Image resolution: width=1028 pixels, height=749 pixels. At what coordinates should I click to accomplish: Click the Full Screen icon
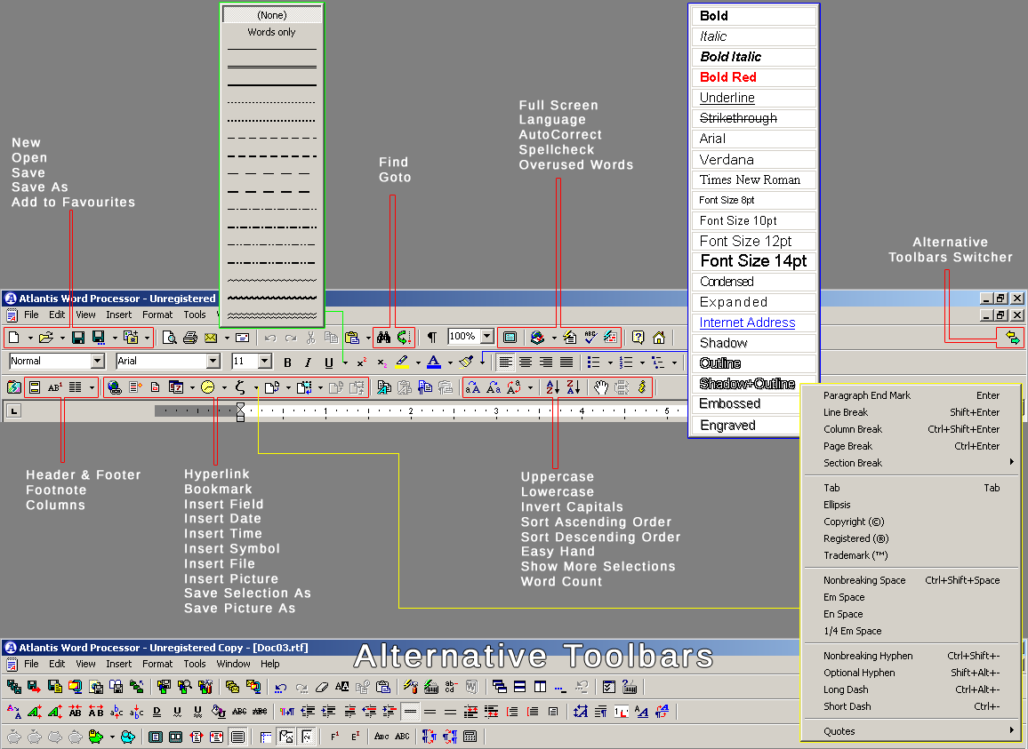pyautogui.click(x=510, y=338)
